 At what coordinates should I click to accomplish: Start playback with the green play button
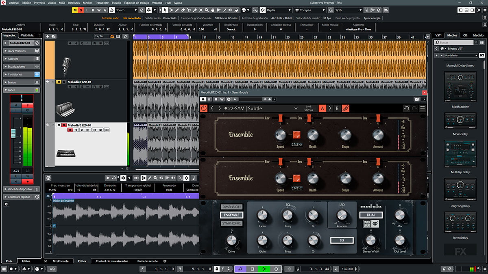coord(264,269)
